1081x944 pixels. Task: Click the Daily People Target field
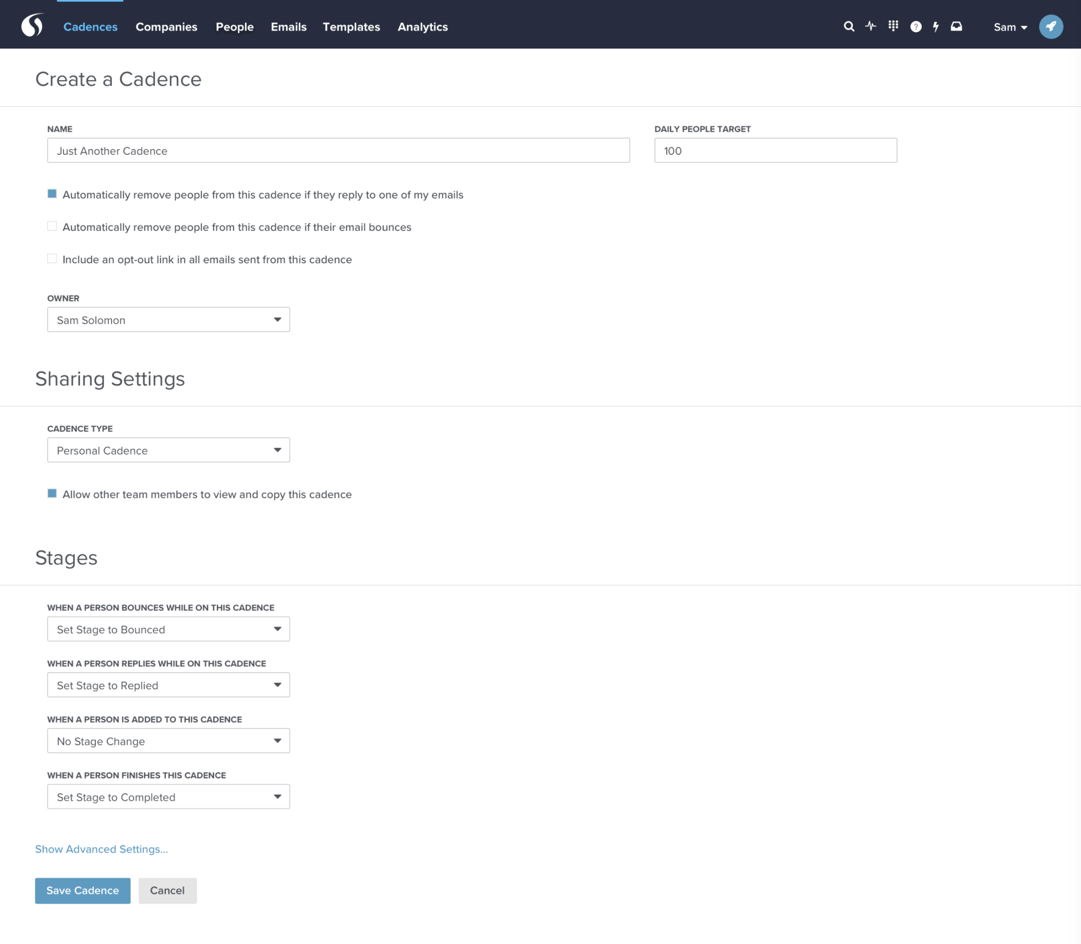(x=775, y=151)
